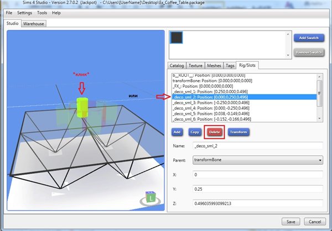The image size is (332, 231).
Task: Switch to the Texture tab
Action: (196, 66)
